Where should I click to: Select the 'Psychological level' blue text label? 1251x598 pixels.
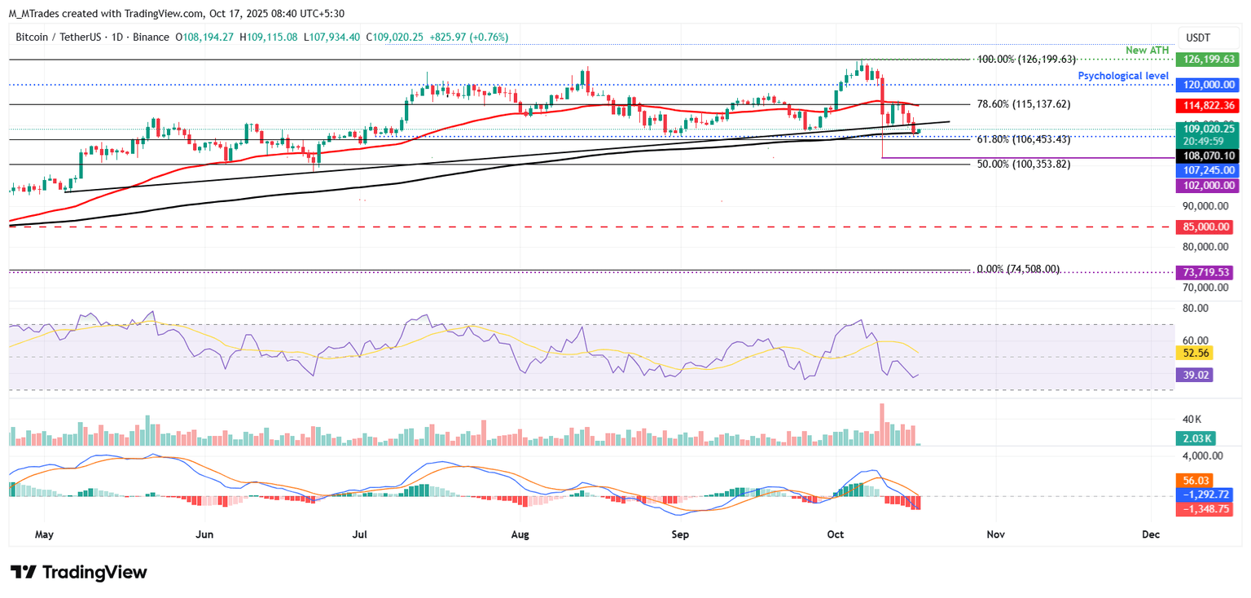(x=1124, y=75)
